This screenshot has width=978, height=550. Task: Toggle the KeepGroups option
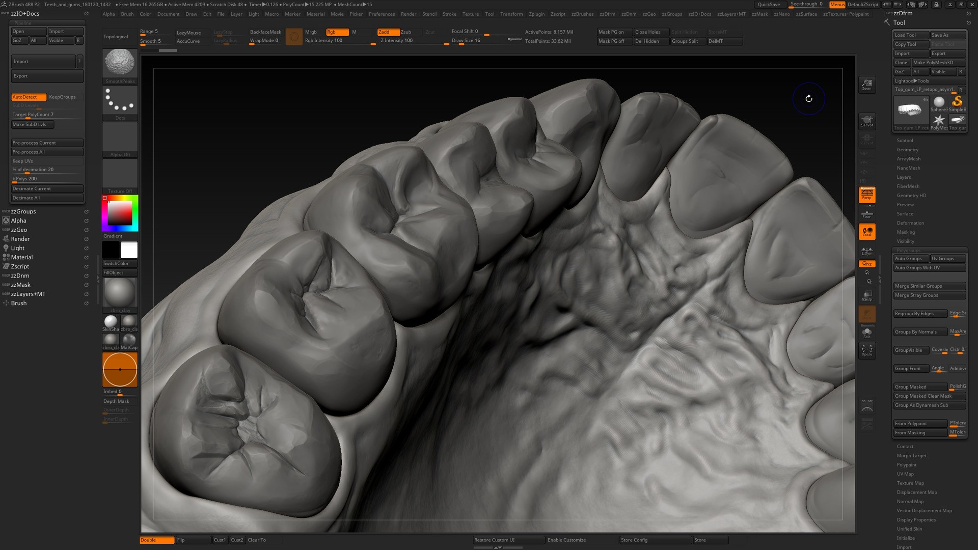pyautogui.click(x=65, y=97)
